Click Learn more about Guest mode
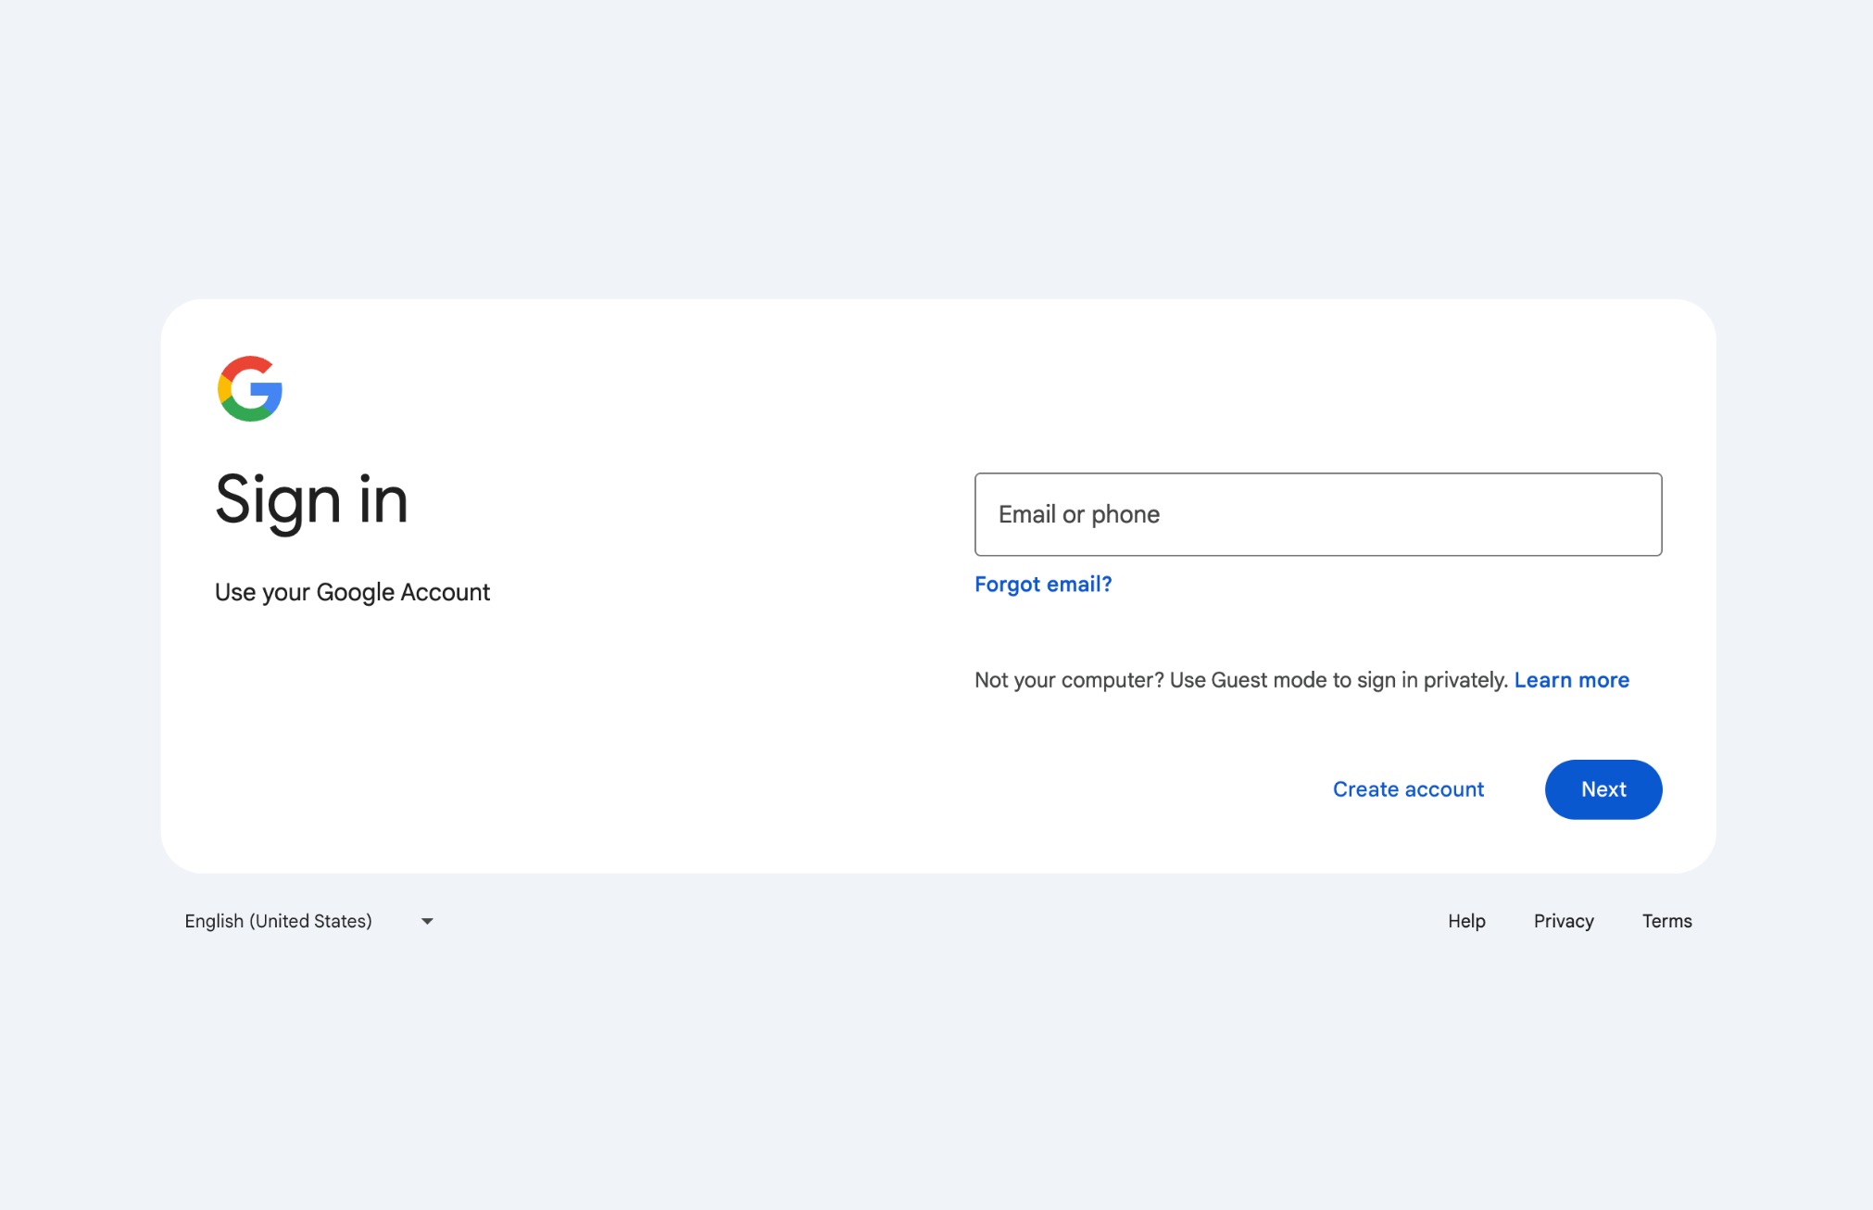Image resolution: width=1873 pixels, height=1210 pixels. click(1570, 679)
